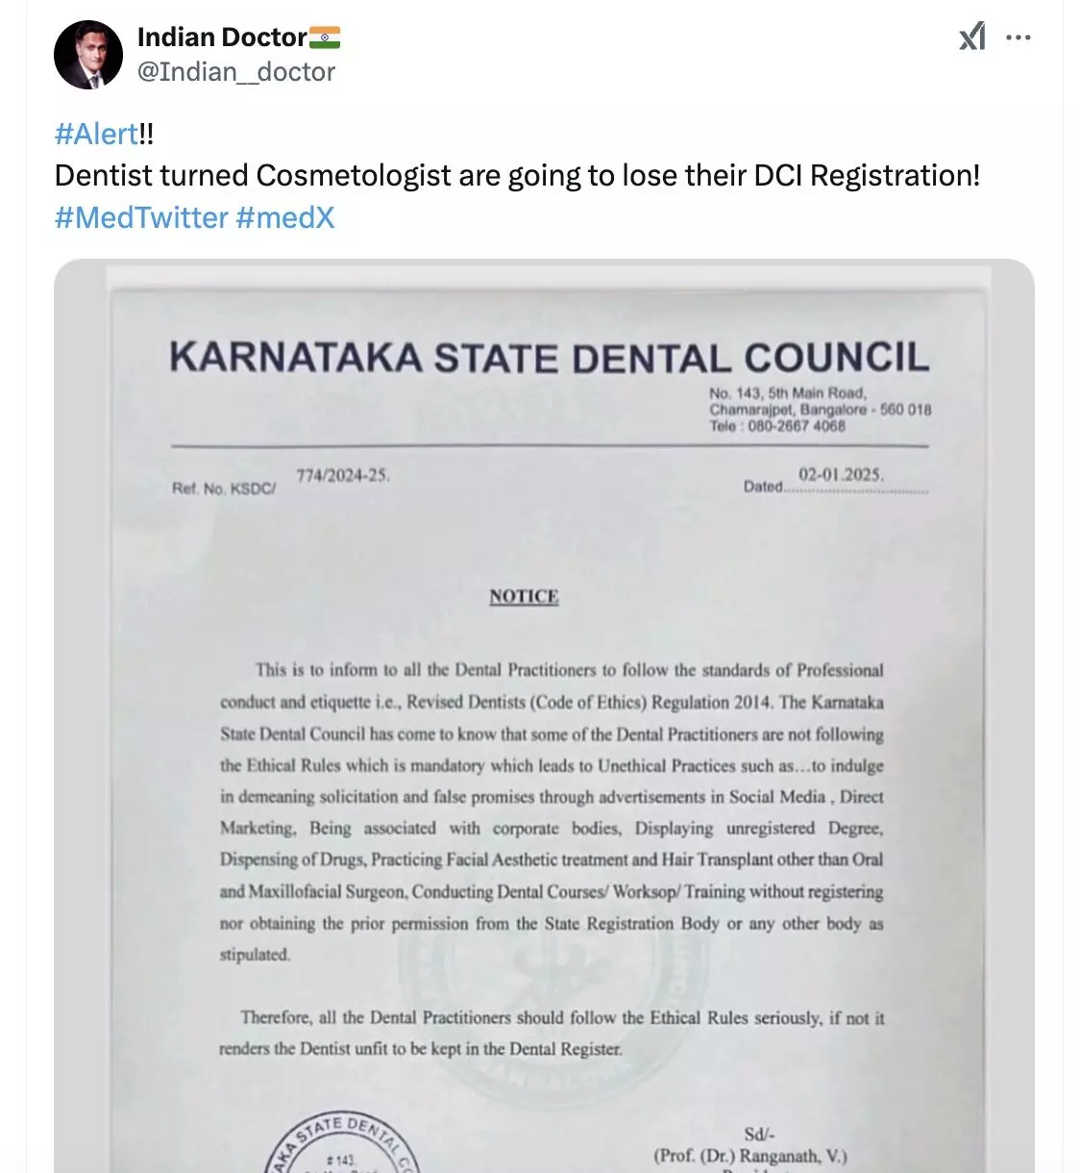The width and height of the screenshot is (1080, 1173).
Task: Click the date 02-01.2025 on the notice
Action: pyautogui.click(x=841, y=474)
